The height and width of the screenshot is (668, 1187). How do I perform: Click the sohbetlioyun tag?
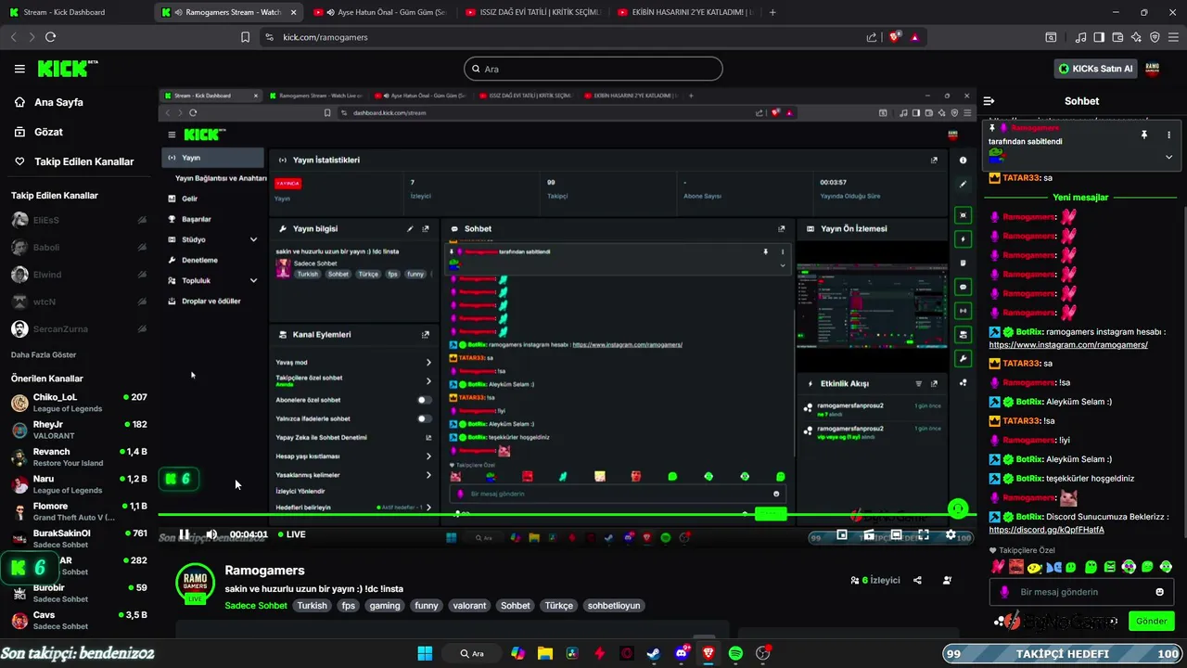(x=613, y=605)
